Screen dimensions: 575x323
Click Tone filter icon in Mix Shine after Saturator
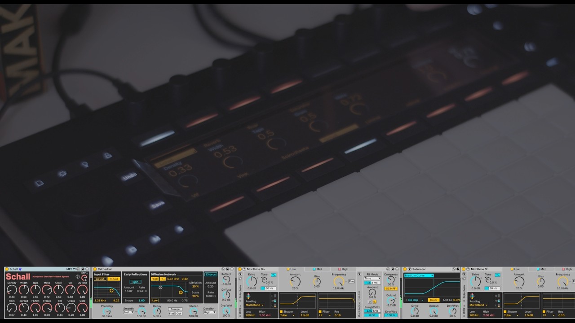[x=497, y=275]
